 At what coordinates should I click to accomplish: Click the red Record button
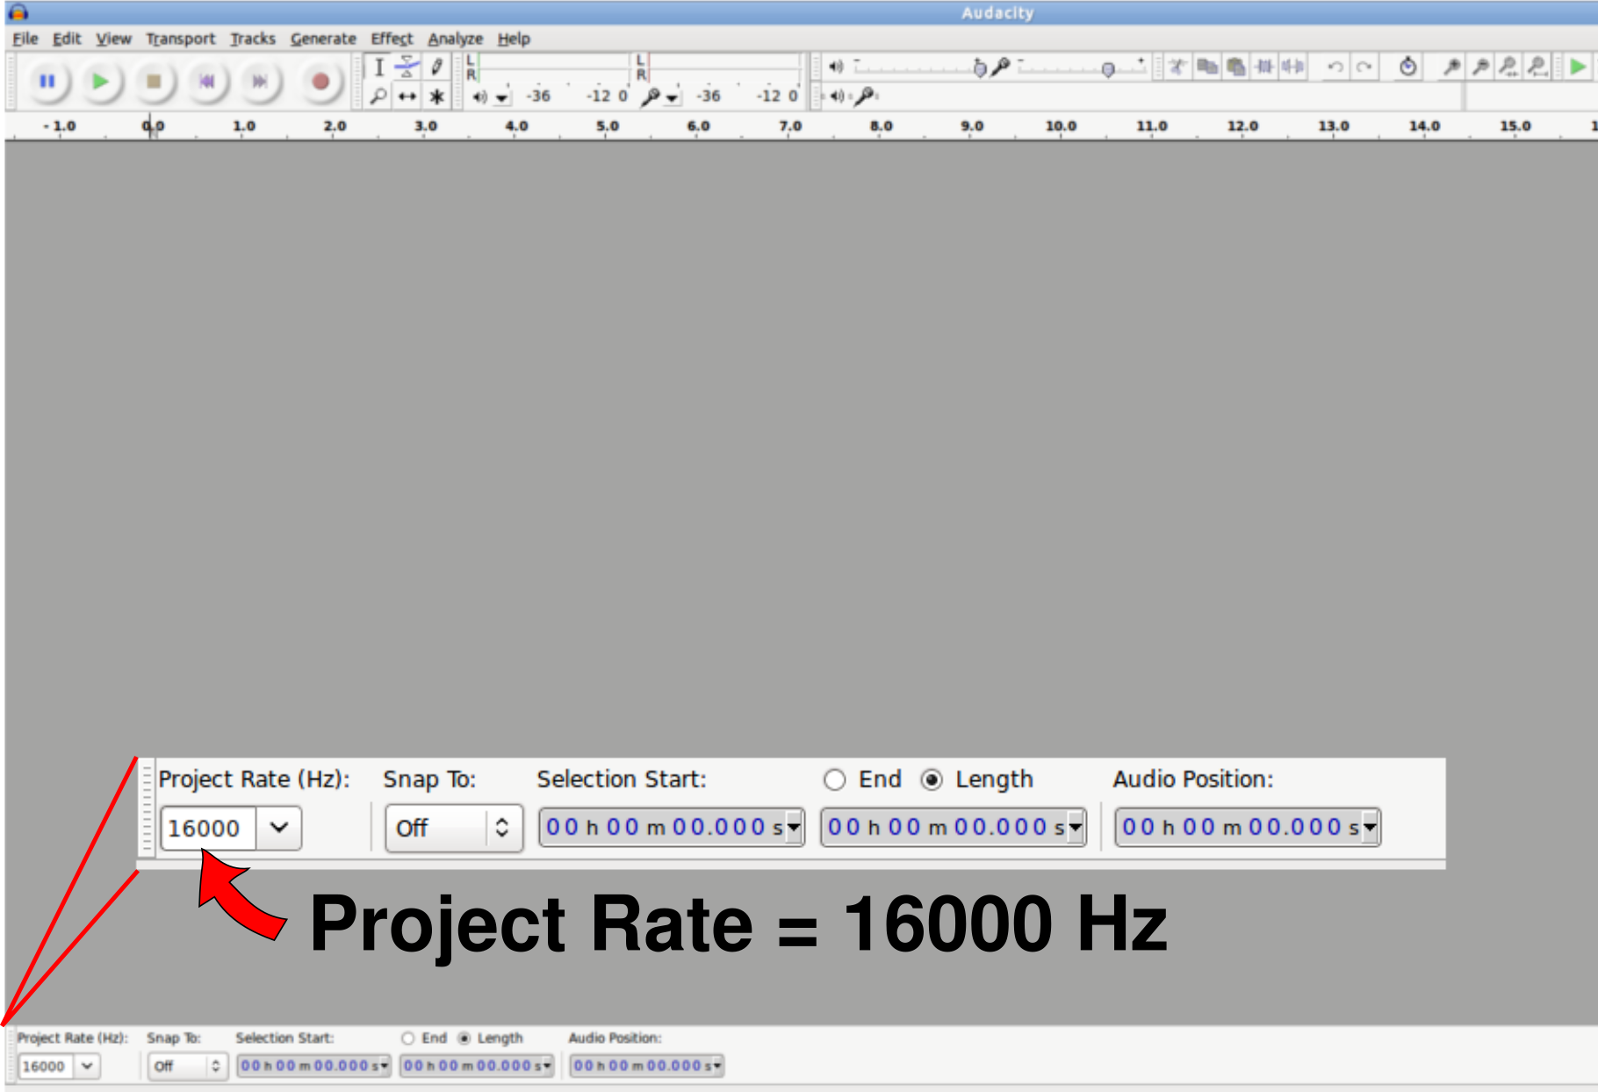pos(320,82)
